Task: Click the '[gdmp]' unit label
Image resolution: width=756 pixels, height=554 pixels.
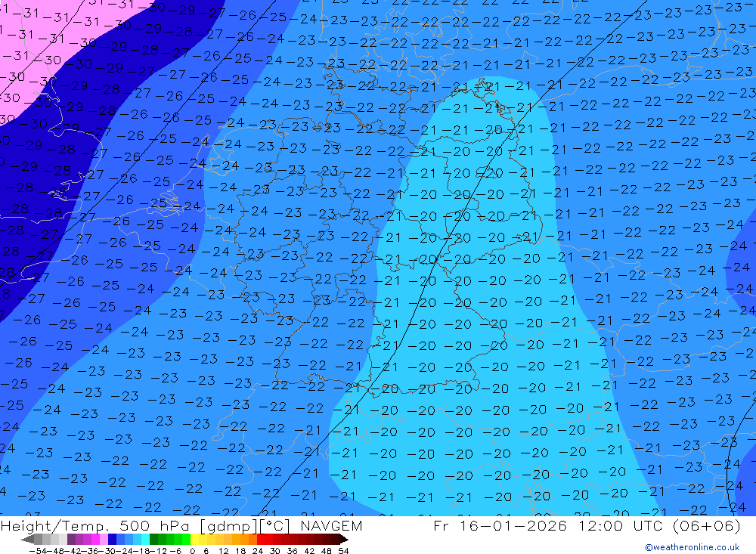Action: point(229,526)
